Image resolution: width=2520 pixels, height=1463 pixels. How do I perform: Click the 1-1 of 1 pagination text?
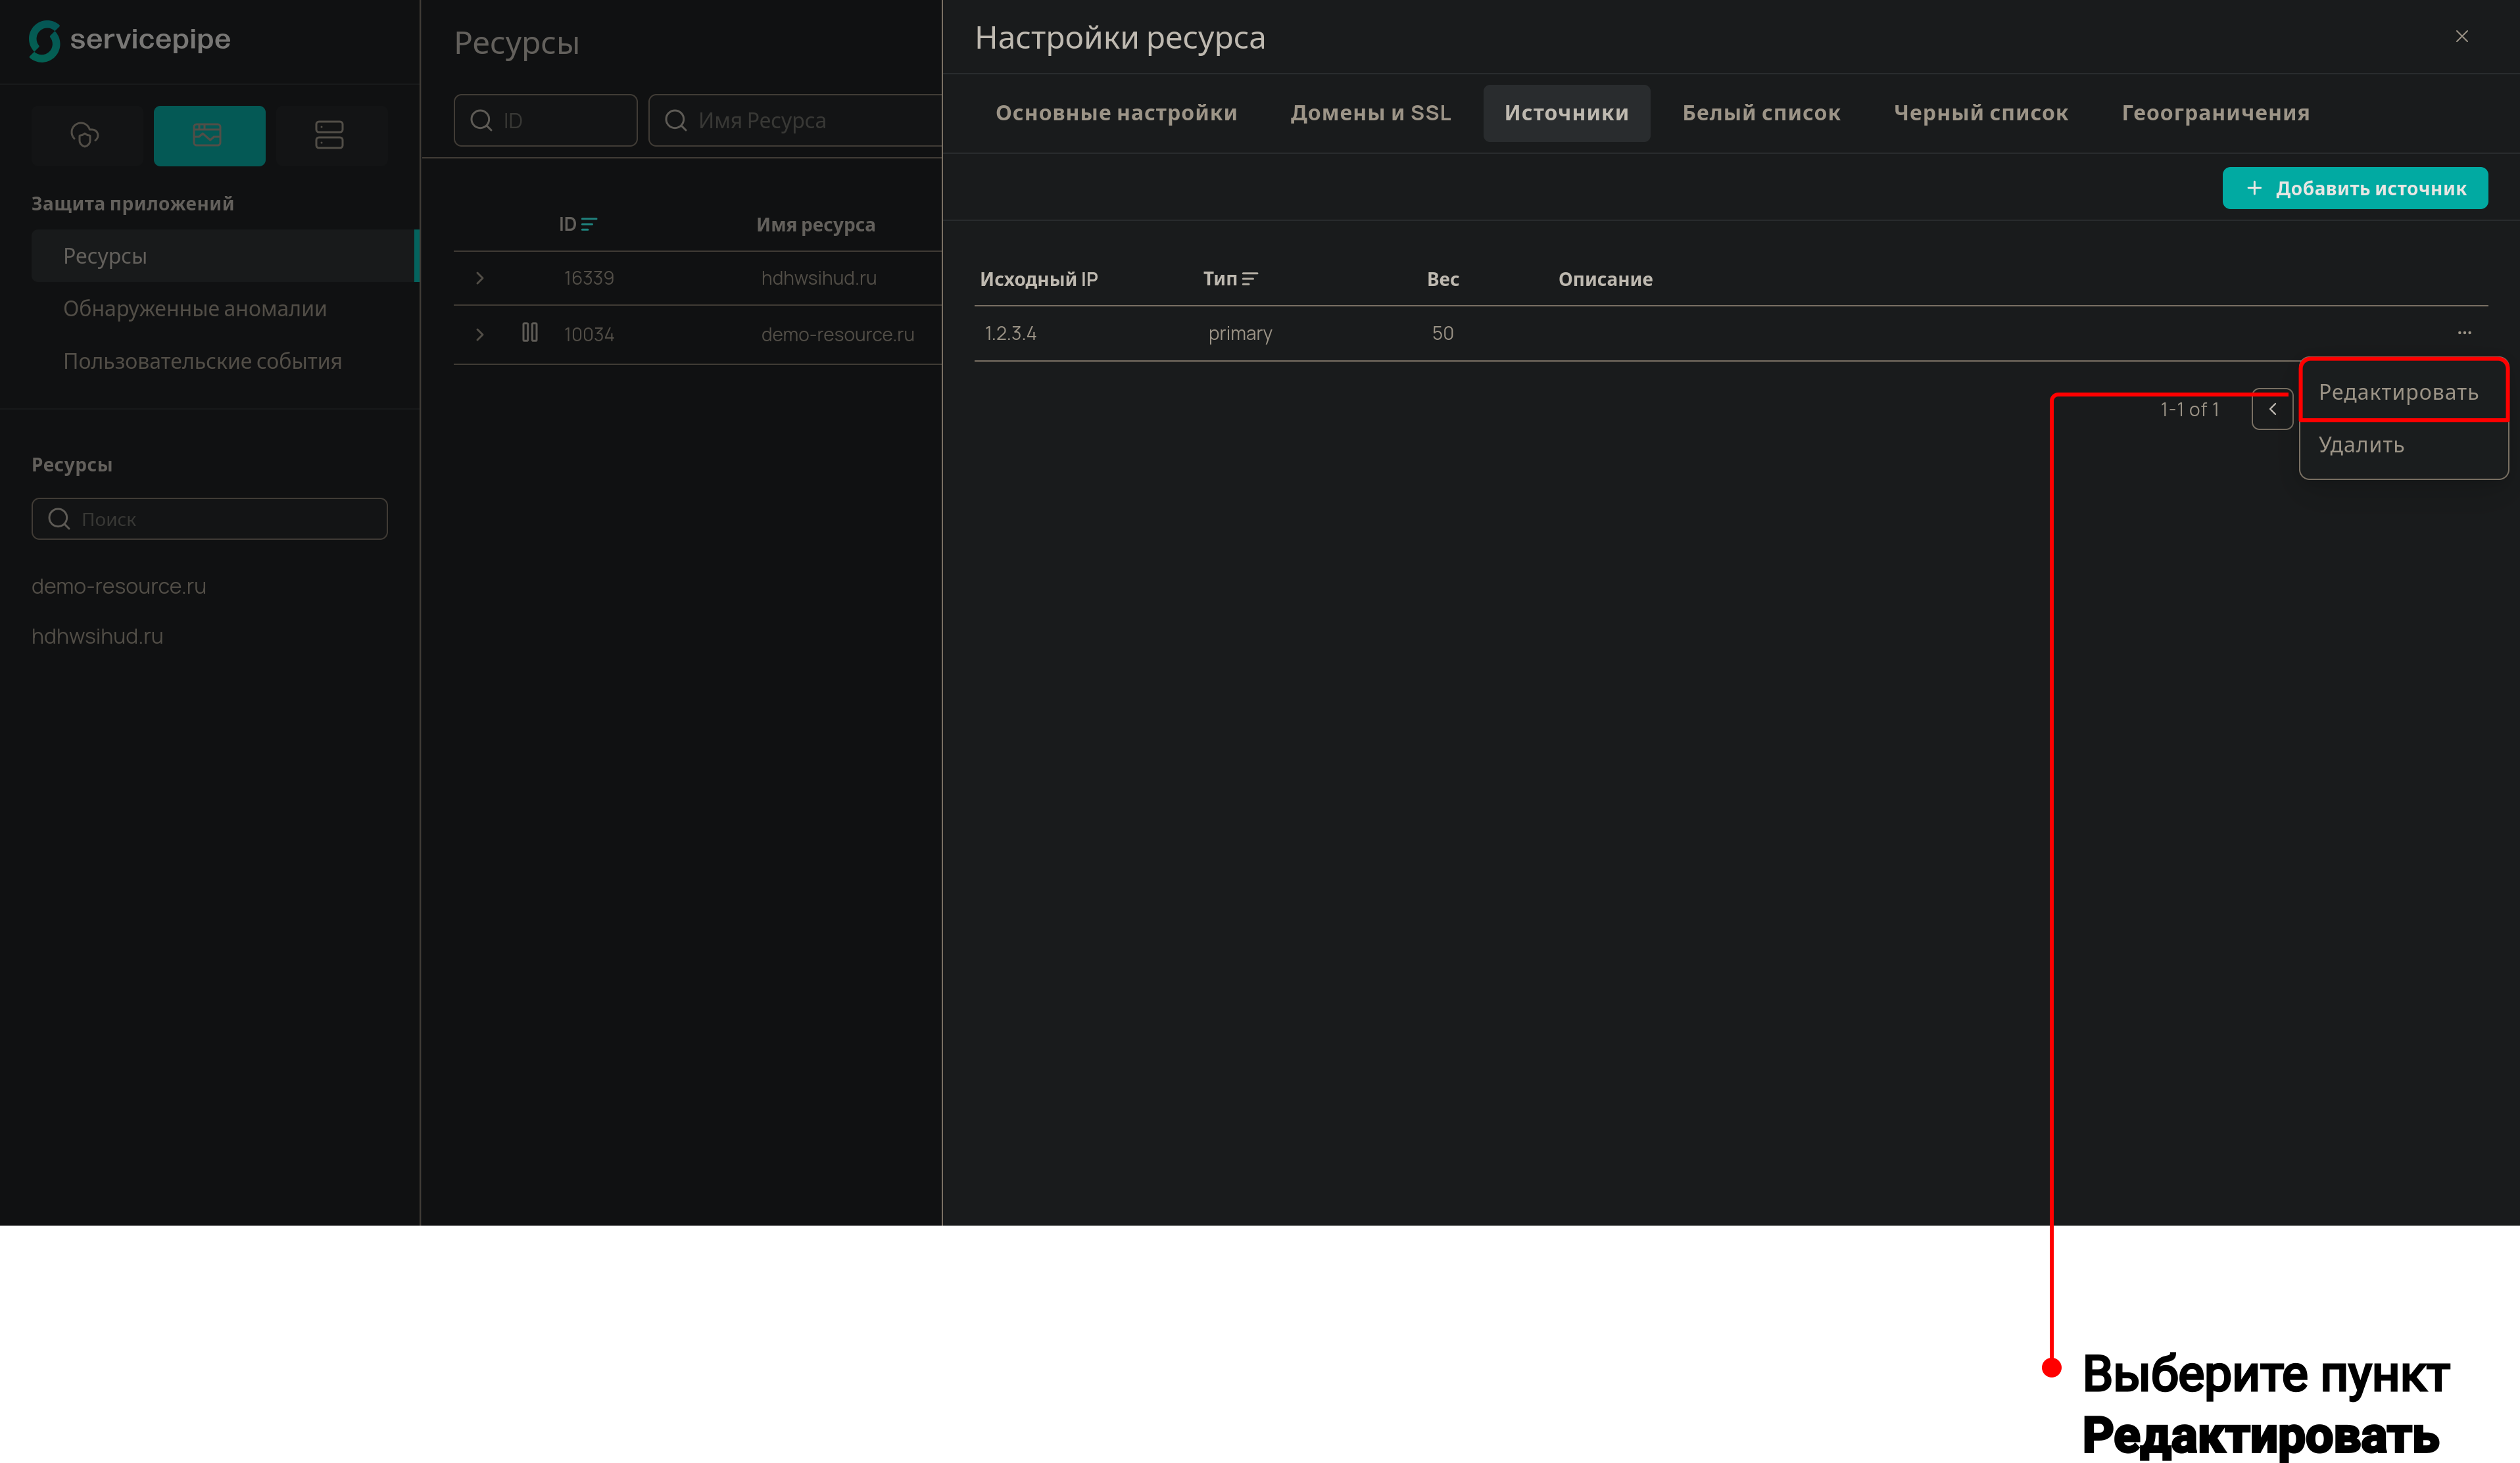pyautogui.click(x=2189, y=409)
